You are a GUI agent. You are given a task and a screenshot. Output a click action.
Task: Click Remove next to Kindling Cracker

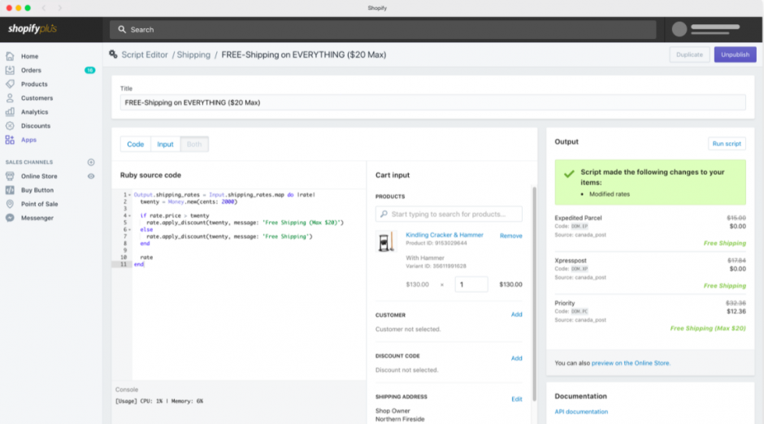tap(510, 236)
